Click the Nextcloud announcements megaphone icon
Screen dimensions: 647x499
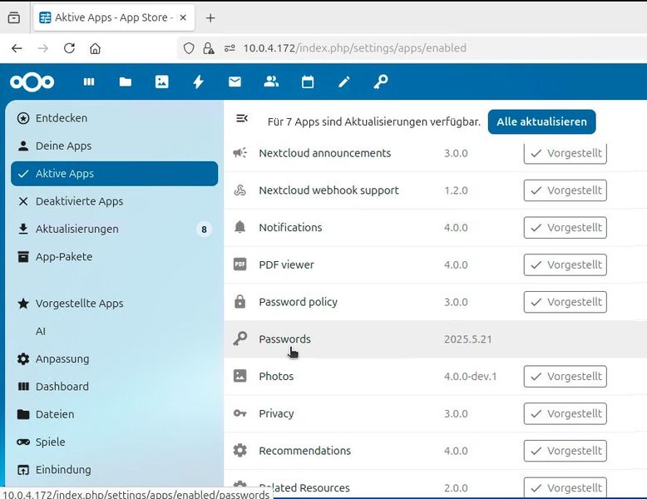[x=240, y=153]
